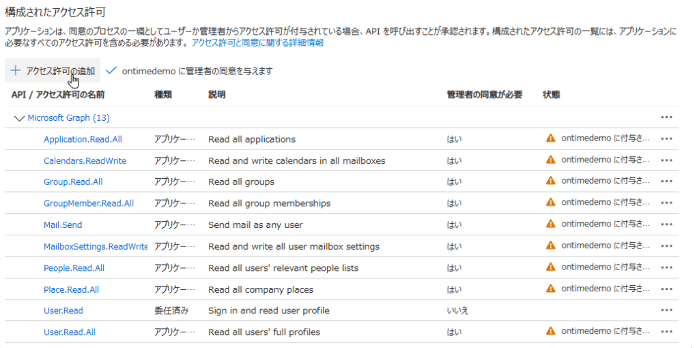Open Place.Read.All permission
Viewport: 699px width, 348px height.
[x=71, y=289]
